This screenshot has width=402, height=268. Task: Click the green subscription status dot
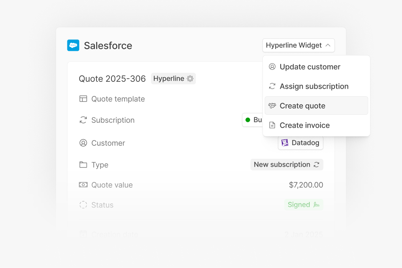tap(248, 120)
